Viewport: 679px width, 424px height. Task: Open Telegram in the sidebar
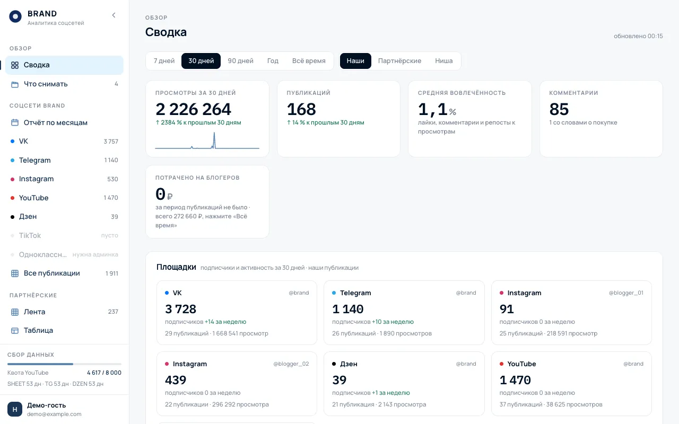(64, 160)
